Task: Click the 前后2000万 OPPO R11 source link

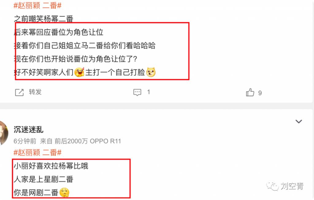Action: pos(88,141)
